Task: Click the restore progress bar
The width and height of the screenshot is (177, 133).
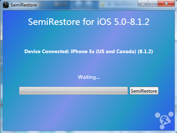Action: 73,91
